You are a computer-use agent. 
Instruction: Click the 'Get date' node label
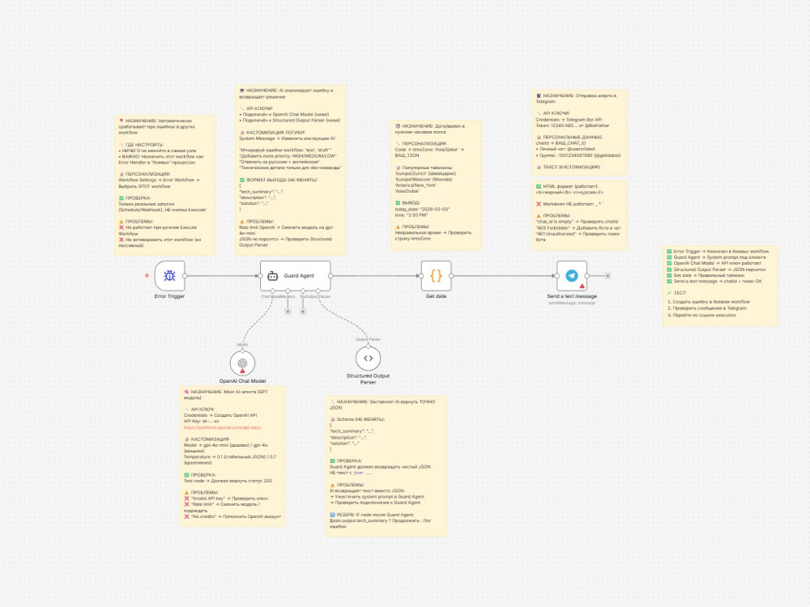tap(436, 296)
